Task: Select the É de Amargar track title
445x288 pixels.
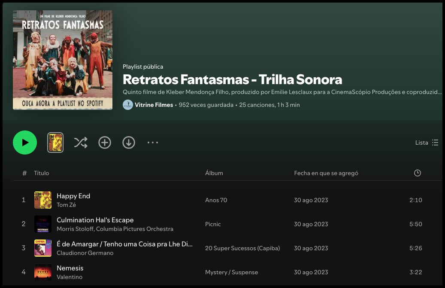Action: tap(124, 244)
